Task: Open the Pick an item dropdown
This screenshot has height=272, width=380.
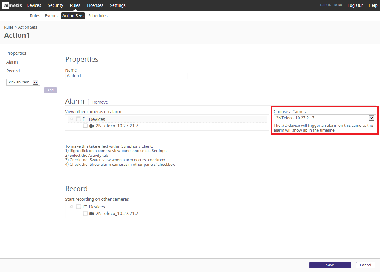Action: [x=35, y=82]
